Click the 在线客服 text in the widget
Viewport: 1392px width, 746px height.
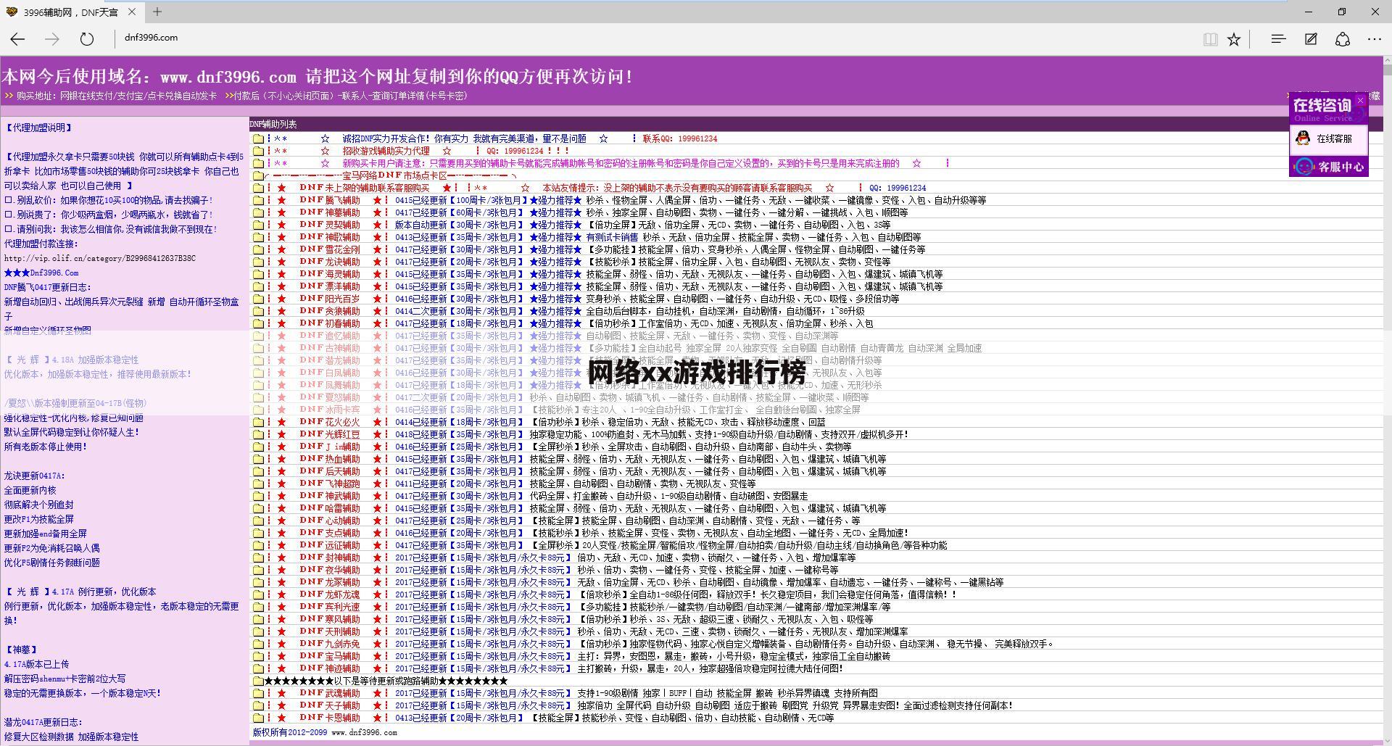(x=1334, y=138)
